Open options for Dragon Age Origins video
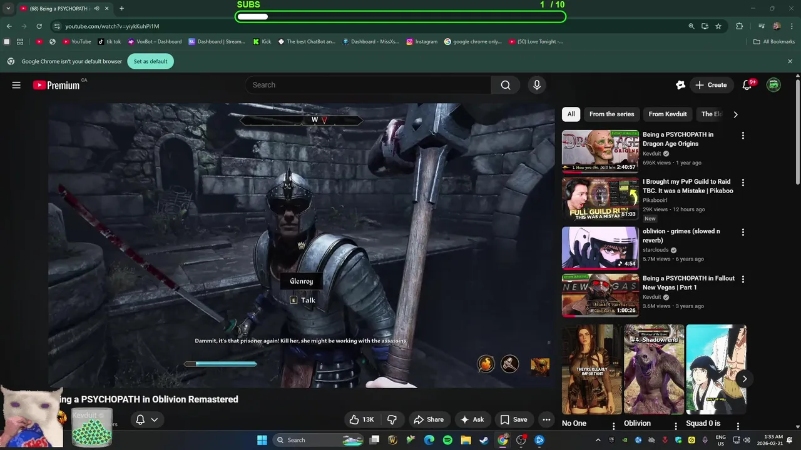 click(743, 135)
